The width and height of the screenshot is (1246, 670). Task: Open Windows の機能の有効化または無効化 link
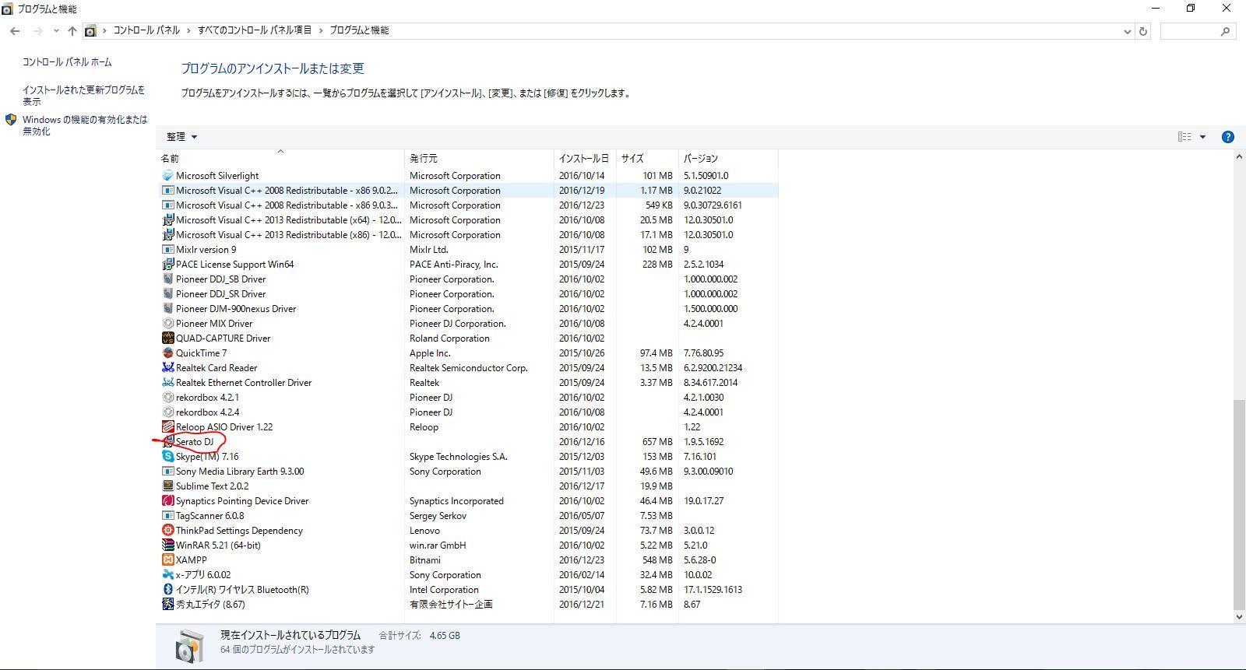point(85,125)
